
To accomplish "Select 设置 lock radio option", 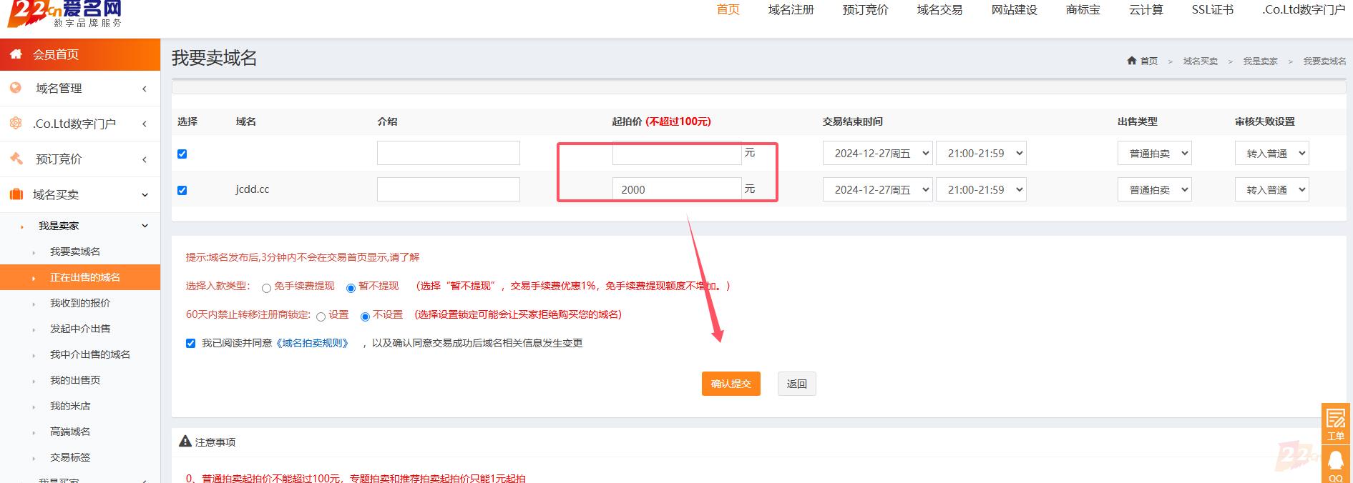I will [321, 317].
